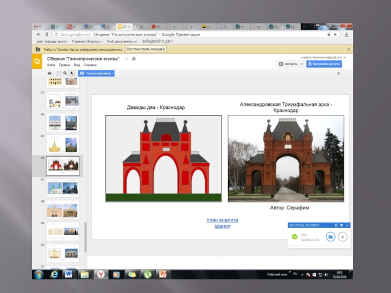Viewport: 391px width, 293px height.
Task: Click eject button in 360 Security popup
Action: click(343, 237)
